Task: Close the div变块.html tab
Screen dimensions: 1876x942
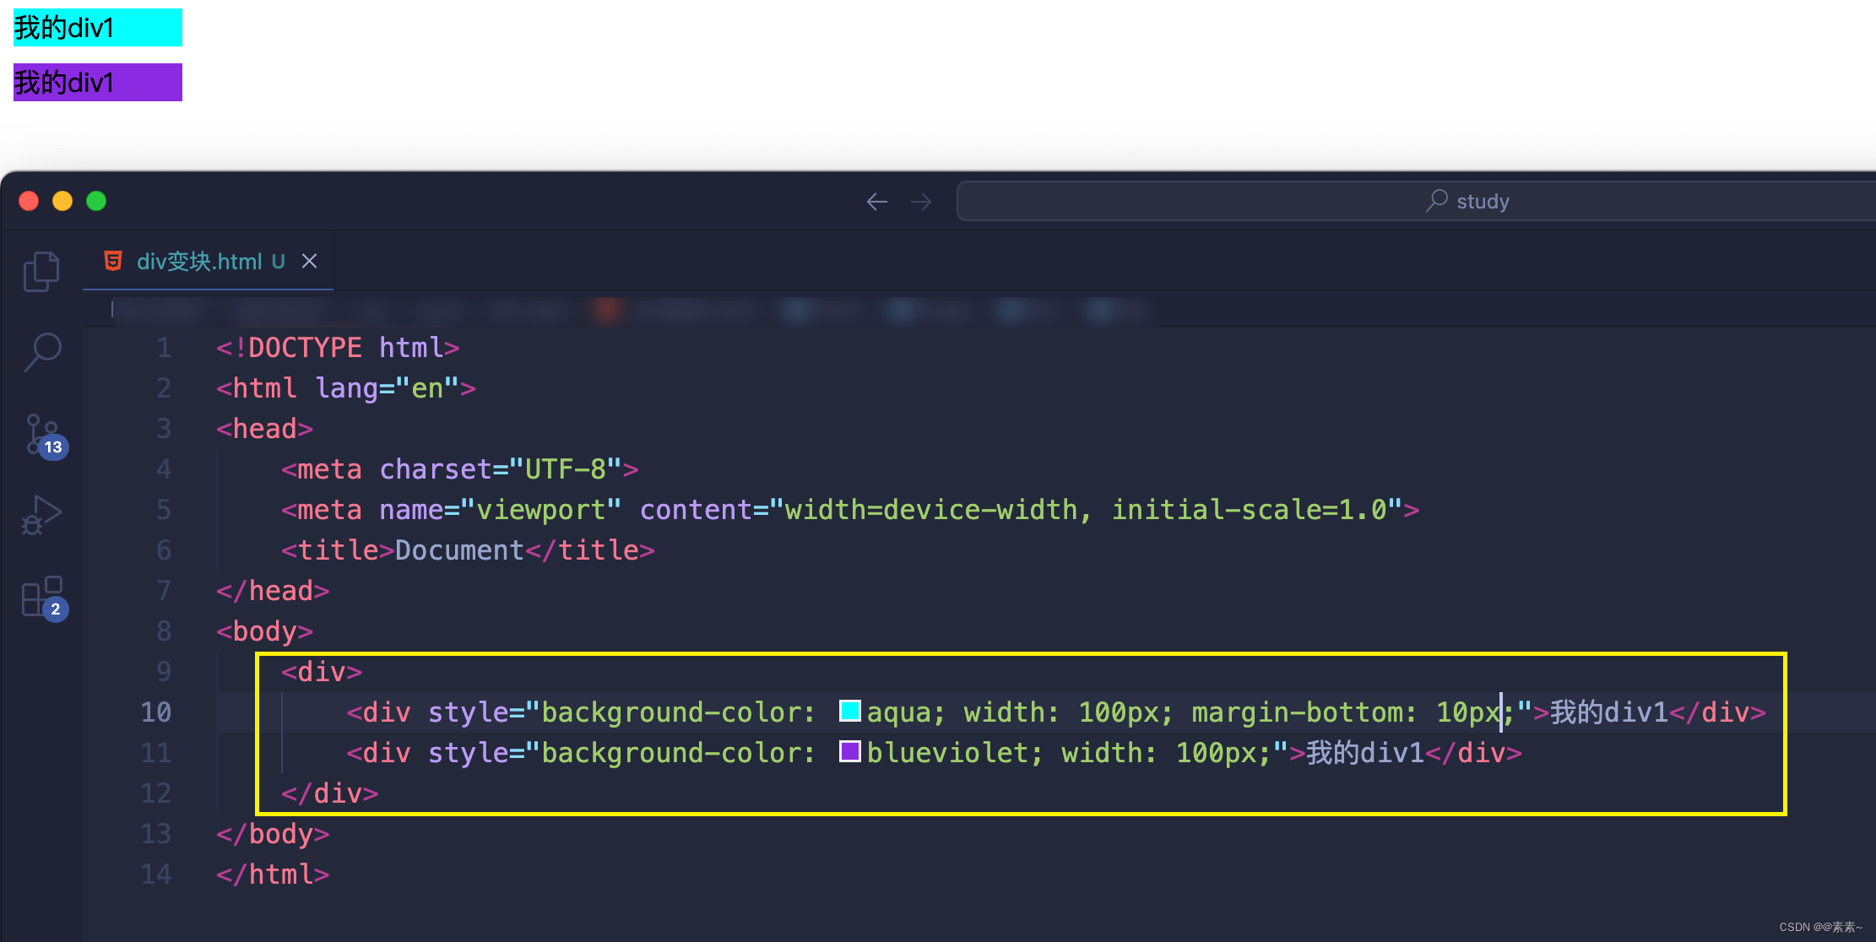Action: click(x=310, y=261)
